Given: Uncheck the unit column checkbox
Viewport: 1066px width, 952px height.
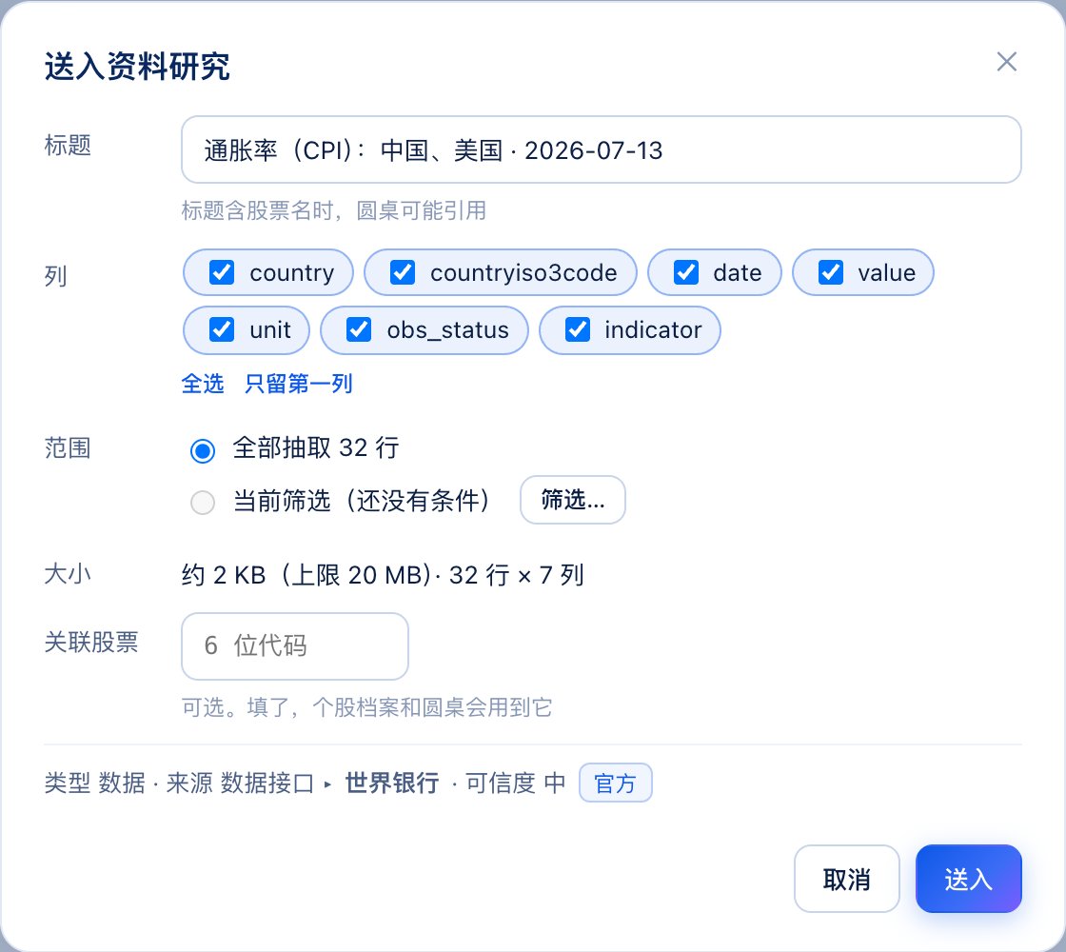Looking at the screenshot, I should [x=222, y=329].
